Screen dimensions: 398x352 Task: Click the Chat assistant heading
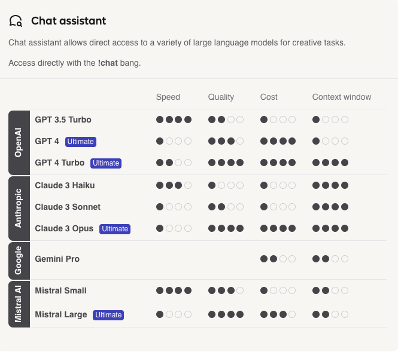(x=68, y=21)
